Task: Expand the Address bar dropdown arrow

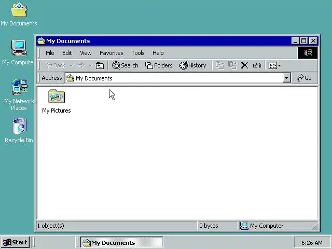Action: pyautogui.click(x=286, y=78)
